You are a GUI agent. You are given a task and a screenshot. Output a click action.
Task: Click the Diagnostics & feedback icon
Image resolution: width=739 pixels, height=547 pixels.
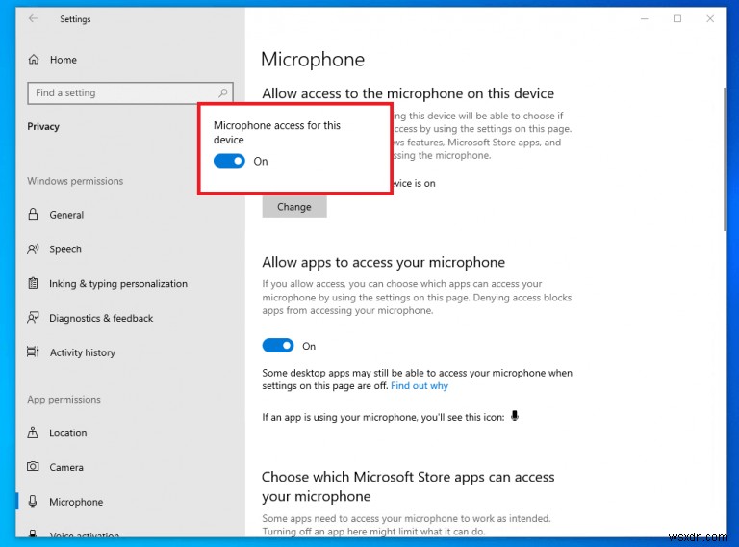point(33,318)
